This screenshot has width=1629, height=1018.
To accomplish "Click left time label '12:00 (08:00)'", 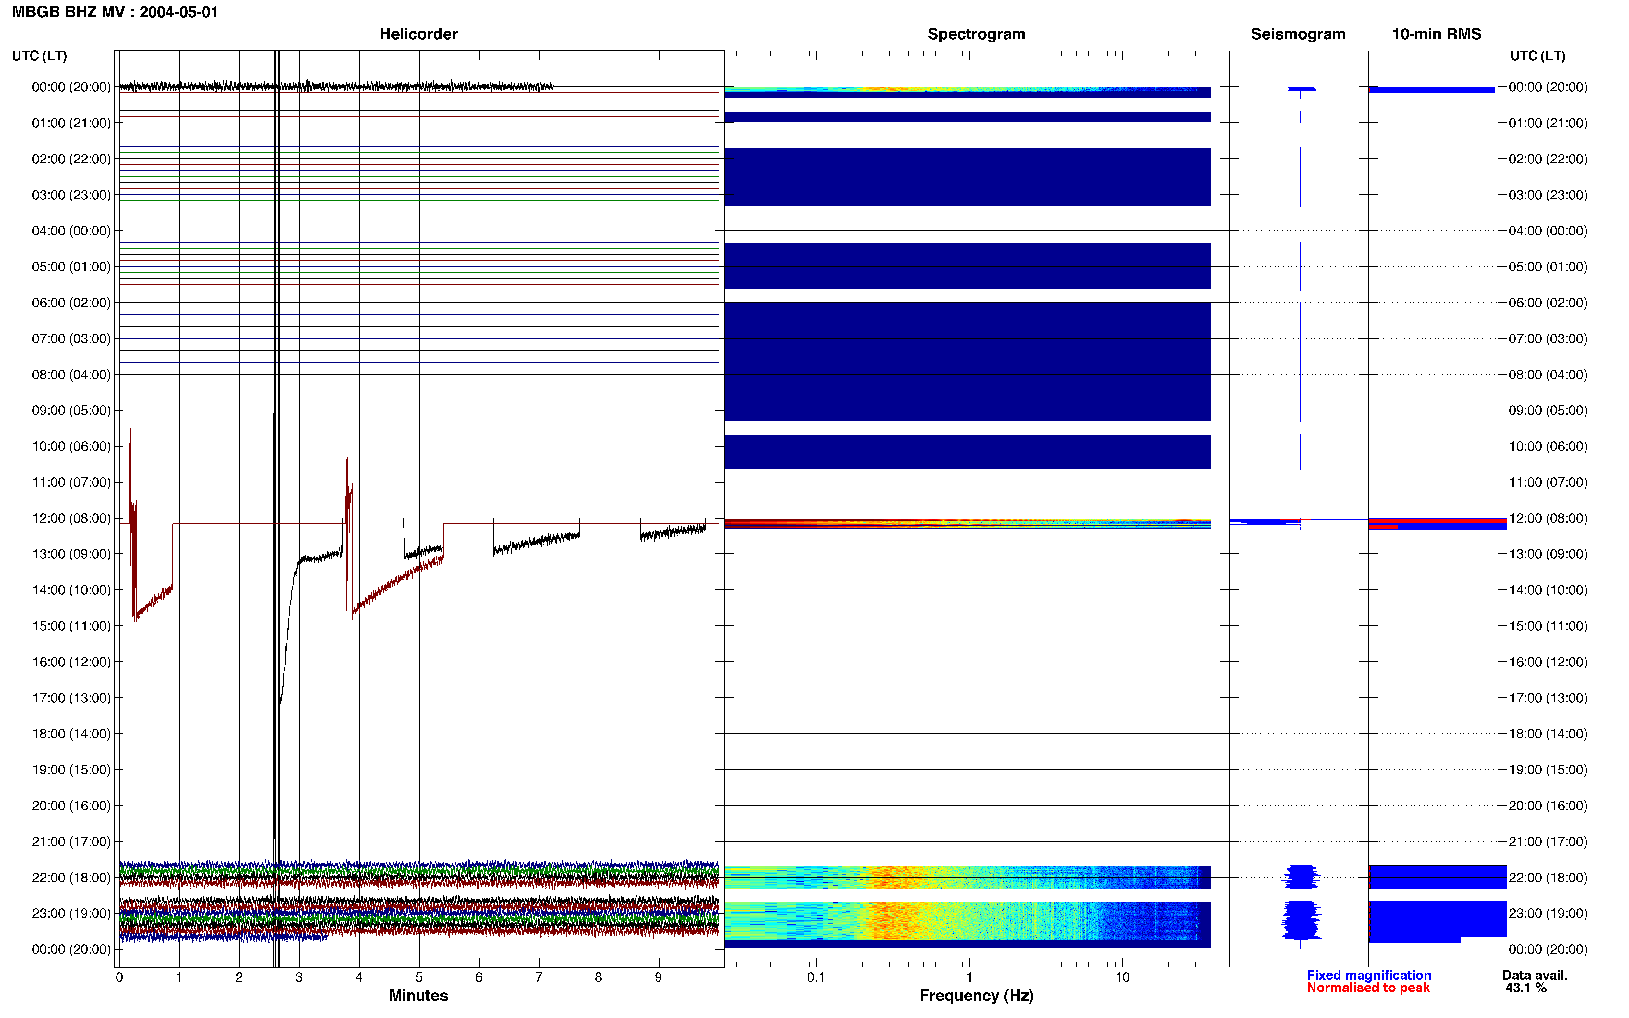I will click(x=71, y=519).
